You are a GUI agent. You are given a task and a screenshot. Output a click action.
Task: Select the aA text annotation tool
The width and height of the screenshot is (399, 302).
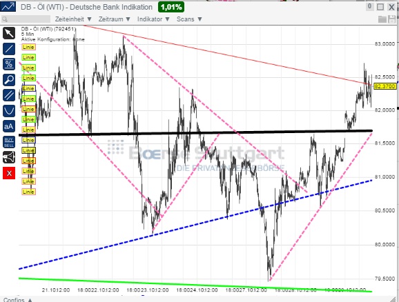point(9,126)
